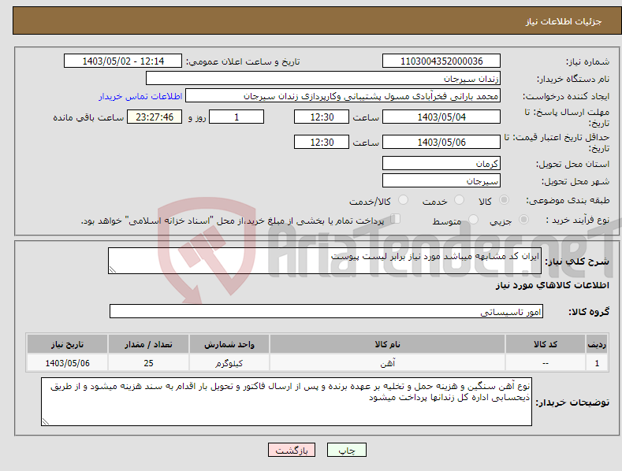Click the تاریخ نیاز column header
The height and width of the screenshot is (471, 622).
pos(68,344)
